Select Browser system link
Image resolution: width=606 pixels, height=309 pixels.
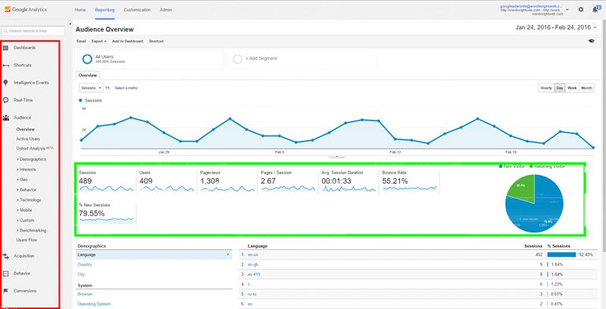[x=85, y=295]
